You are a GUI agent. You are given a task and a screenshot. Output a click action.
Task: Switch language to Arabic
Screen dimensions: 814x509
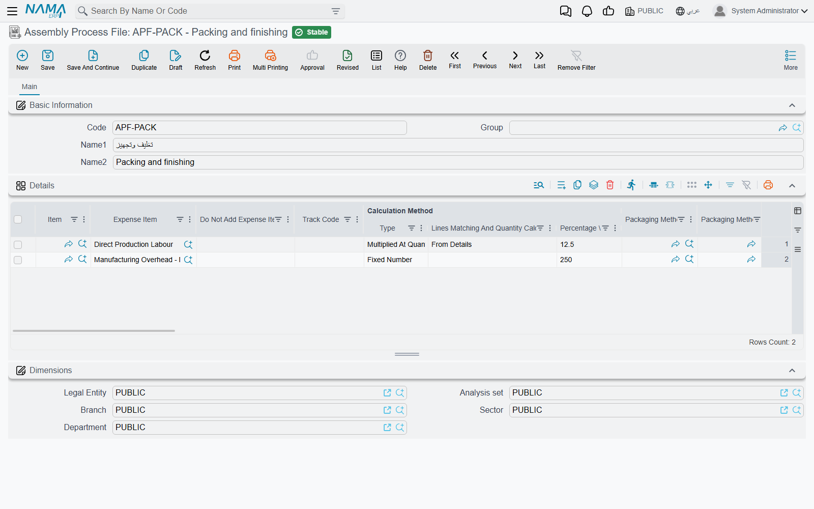point(688,11)
